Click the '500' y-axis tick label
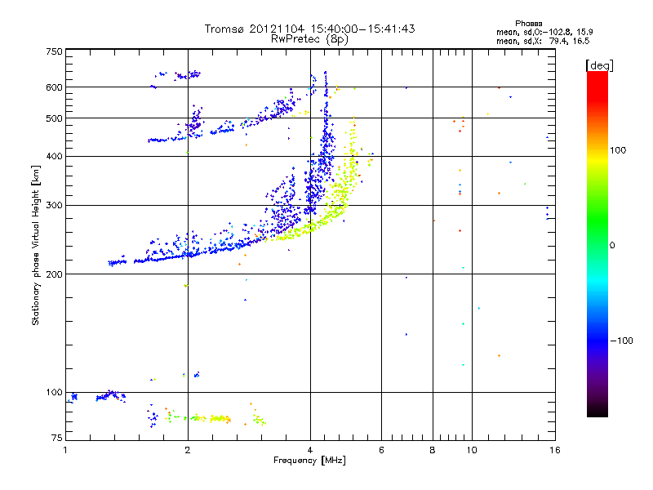The width and height of the screenshot is (653, 490). [54, 118]
